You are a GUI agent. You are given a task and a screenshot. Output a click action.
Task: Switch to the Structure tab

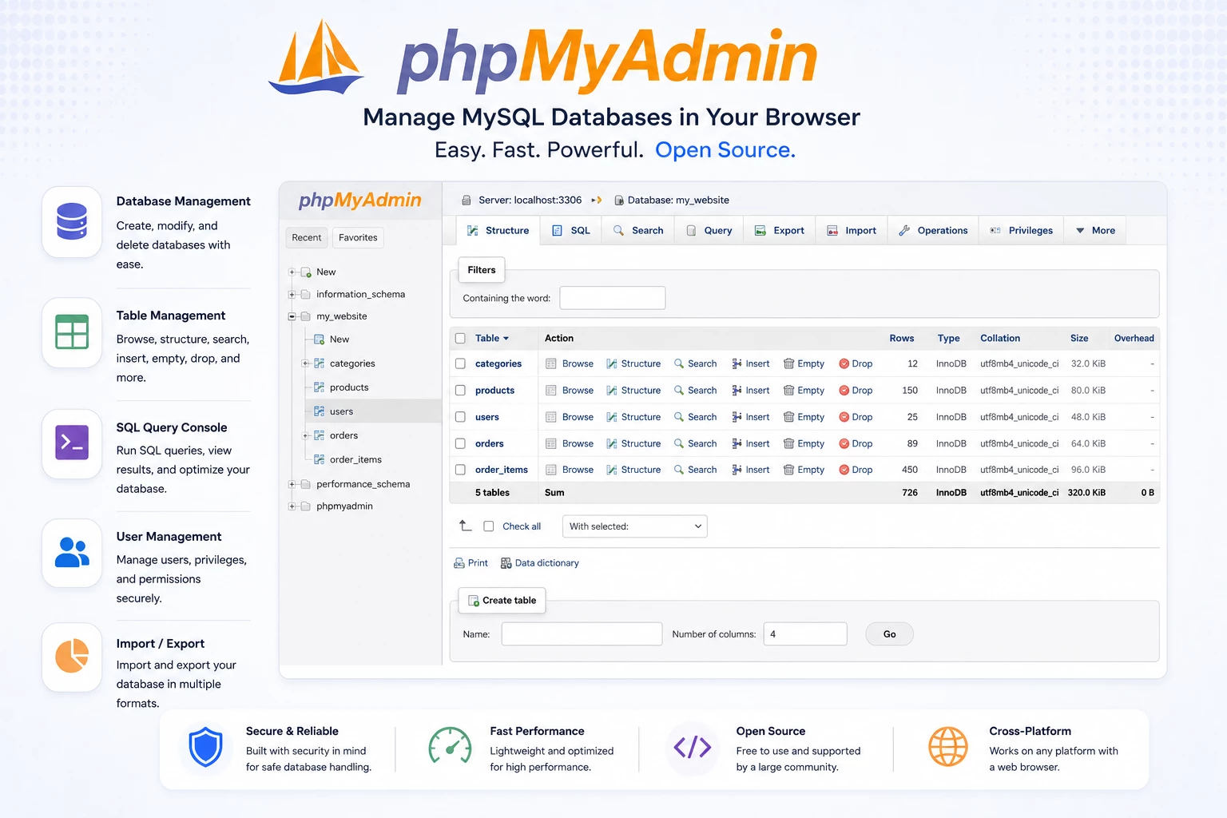tap(498, 230)
